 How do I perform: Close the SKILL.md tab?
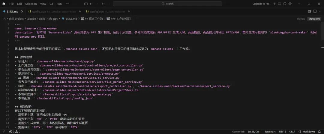click(22, 12)
